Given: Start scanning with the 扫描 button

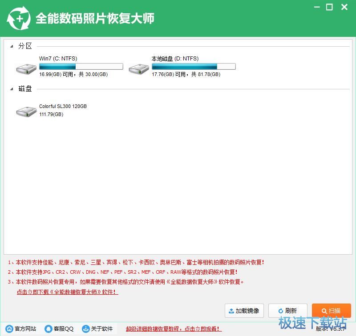Looking at the screenshot, I should [331, 311].
